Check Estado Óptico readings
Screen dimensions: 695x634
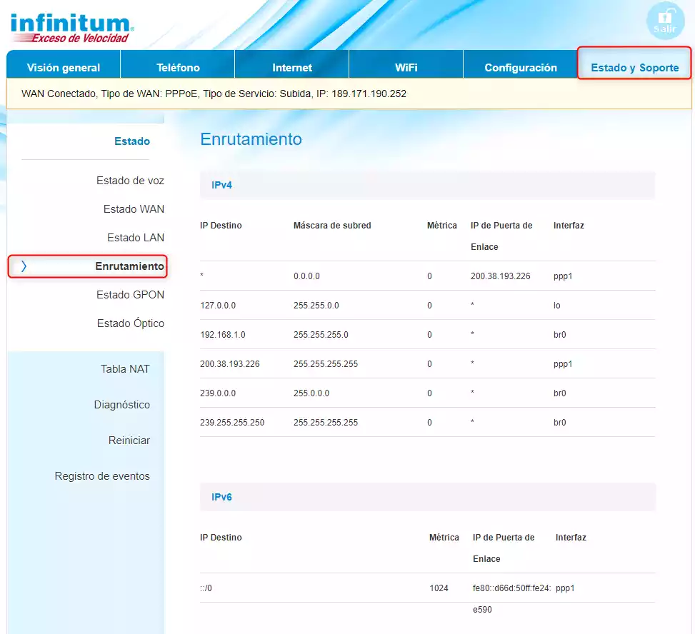pyautogui.click(x=130, y=323)
